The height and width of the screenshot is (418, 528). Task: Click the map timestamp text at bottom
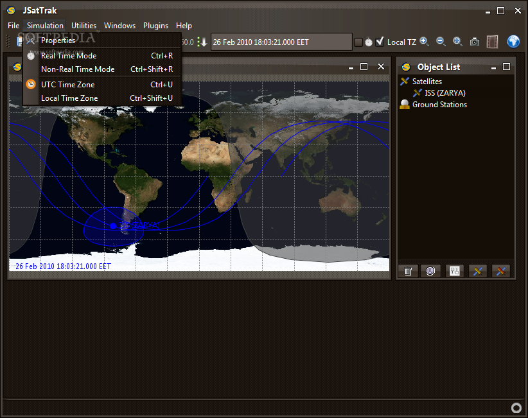(64, 266)
